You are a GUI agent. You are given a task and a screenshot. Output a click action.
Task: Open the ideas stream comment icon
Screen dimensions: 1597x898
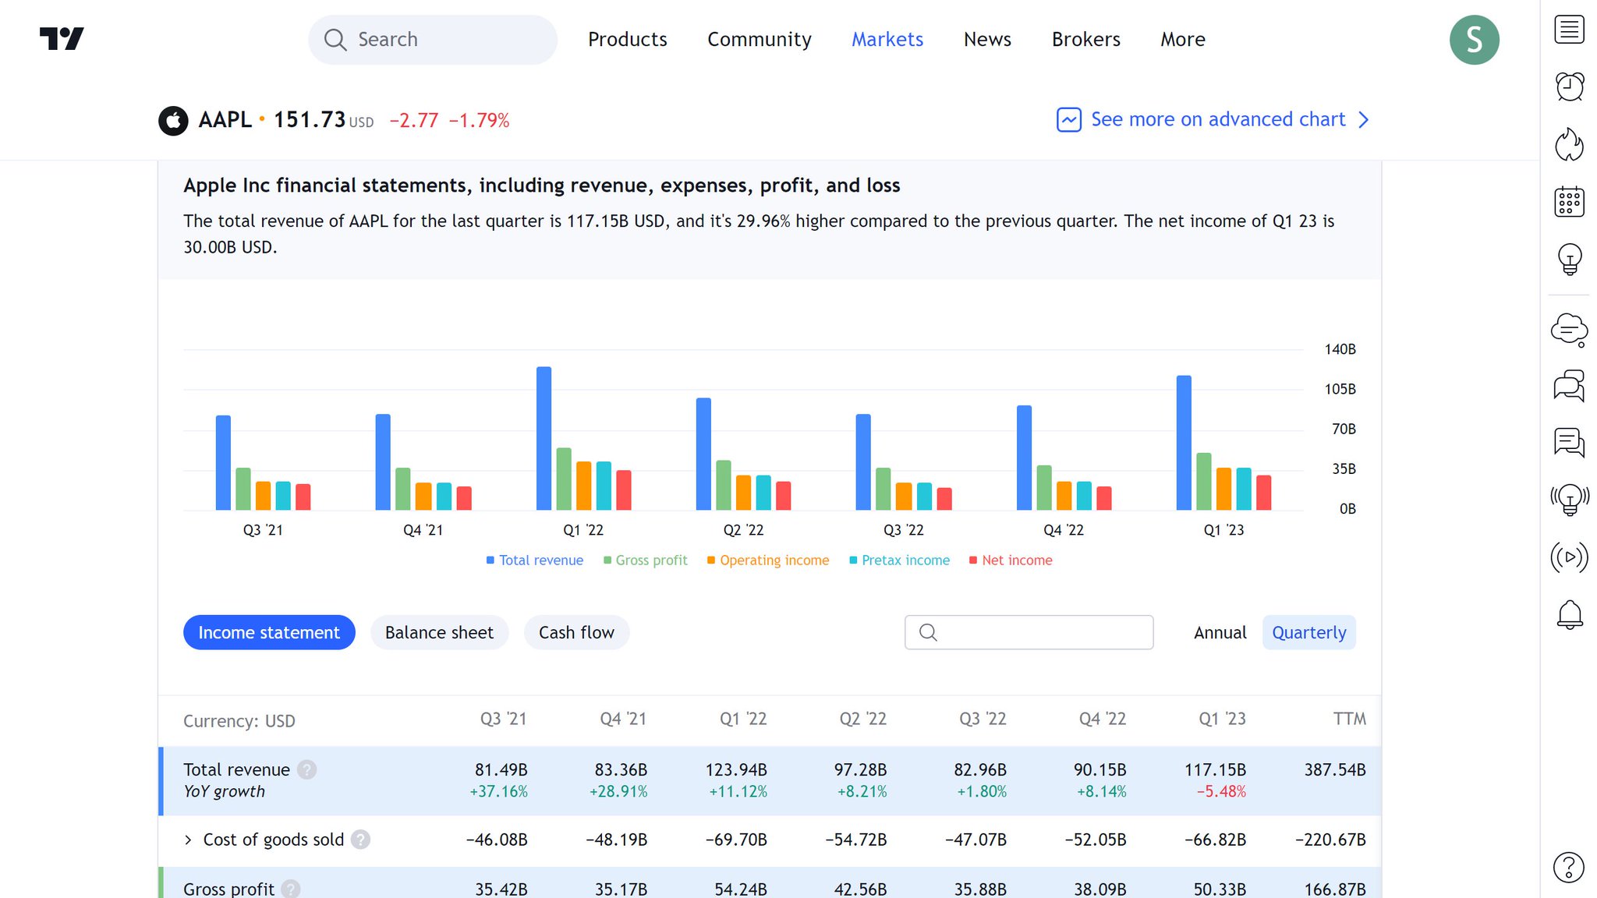1569,443
